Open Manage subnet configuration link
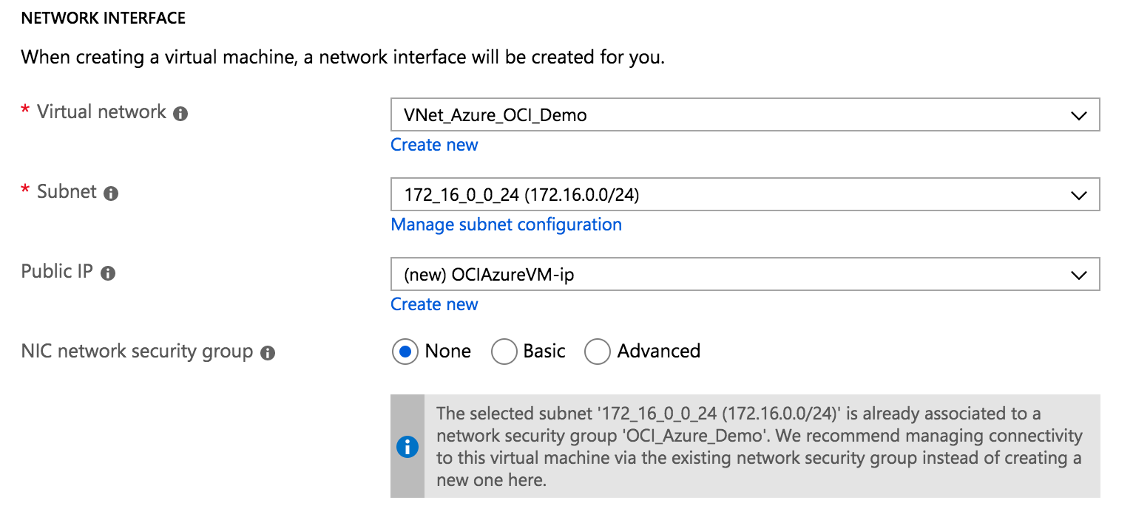Viewport: 1133px width, 517px height. (506, 225)
